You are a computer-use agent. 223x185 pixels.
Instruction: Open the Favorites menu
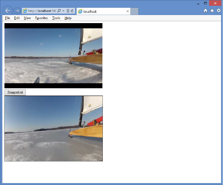[x=41, y=18]
